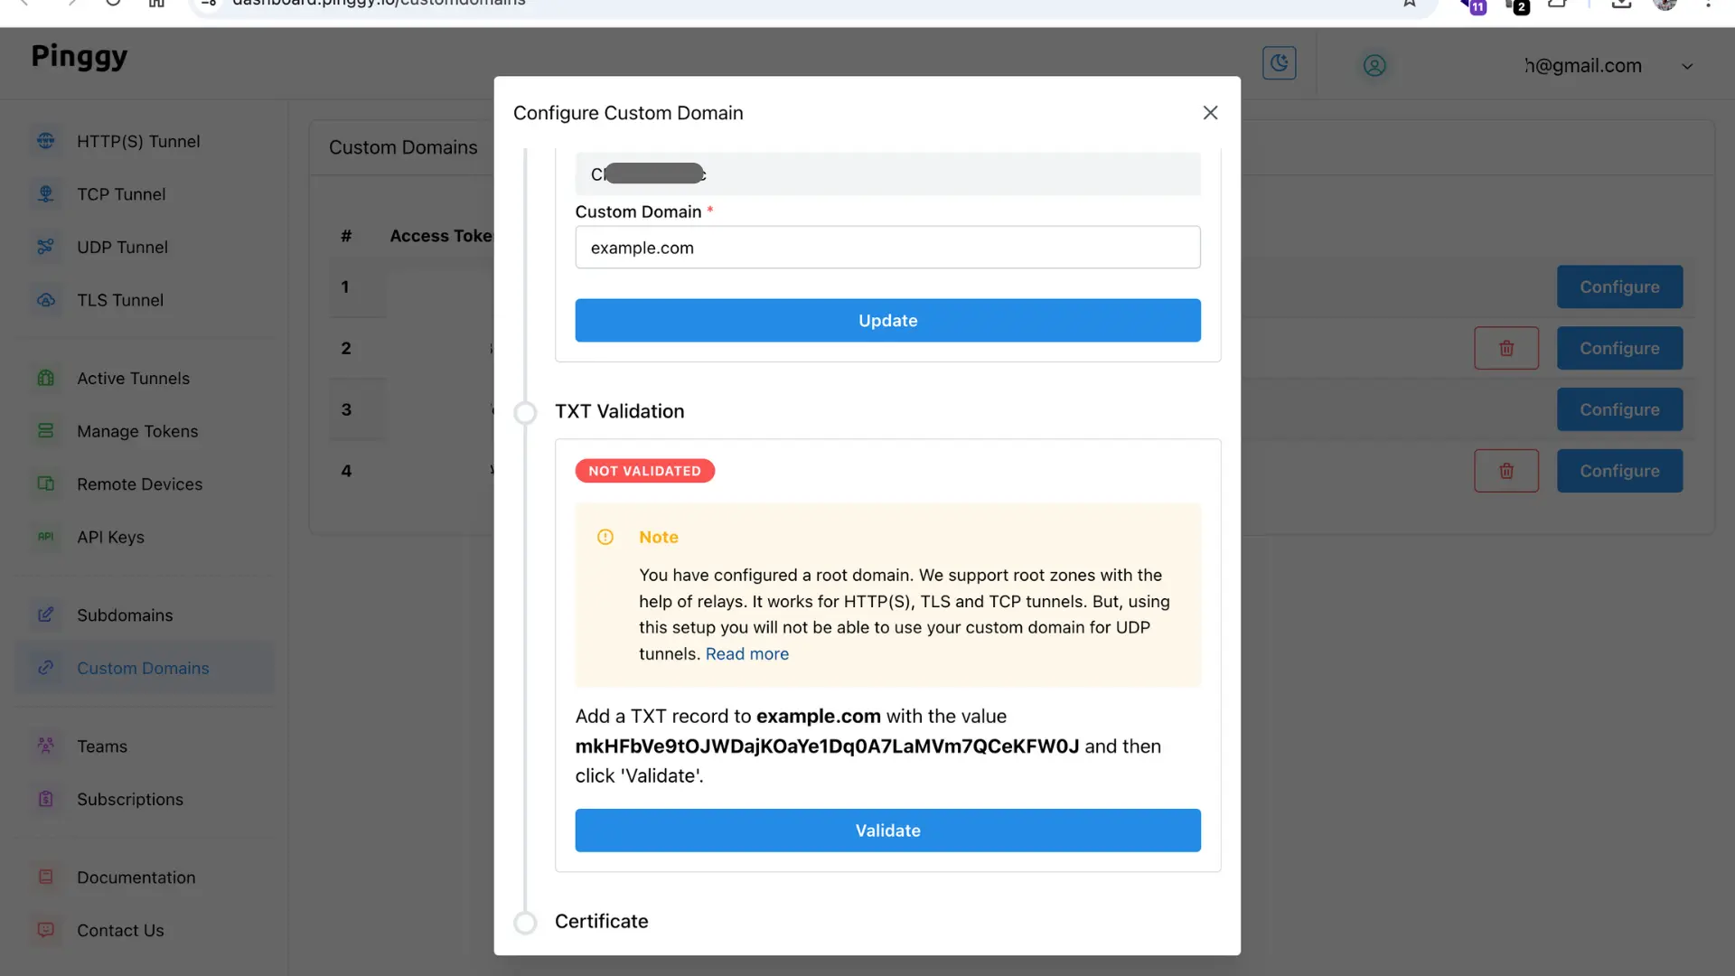Click the Update button in dialog
Image resolution: width=1735 pixels, height=976 pixels.
[x=887, y=319]
